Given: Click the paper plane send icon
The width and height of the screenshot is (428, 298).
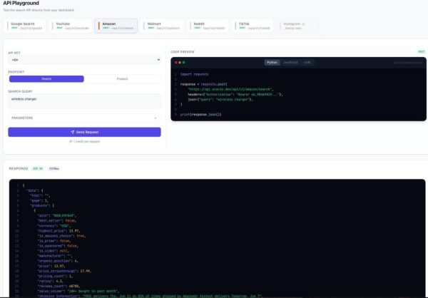Looking at the screenshot, I should click(72, 132).
